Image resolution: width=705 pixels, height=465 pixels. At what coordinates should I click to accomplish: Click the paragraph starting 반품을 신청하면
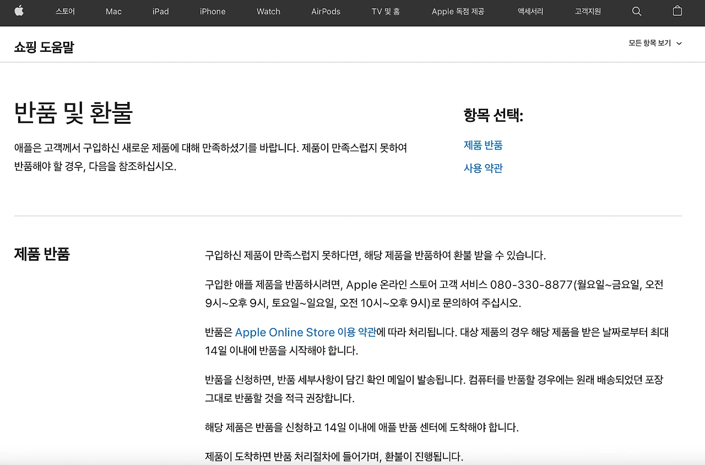click(x=434, y=389)
